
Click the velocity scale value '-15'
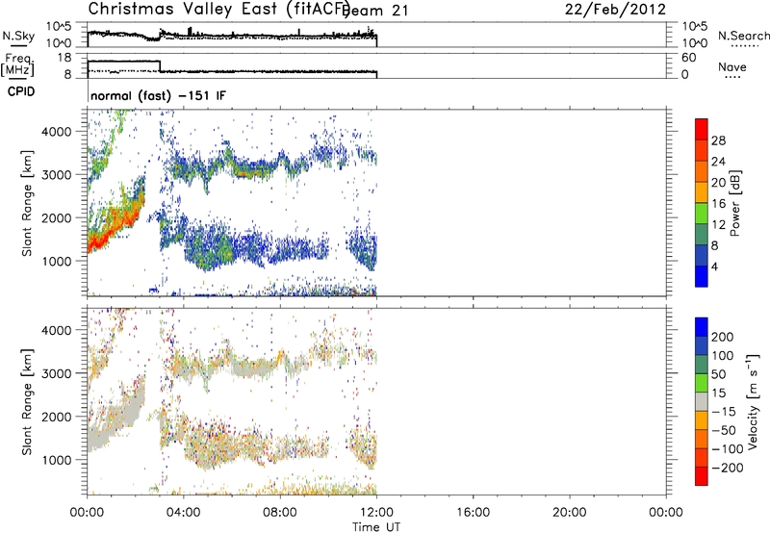pos(724,412)
